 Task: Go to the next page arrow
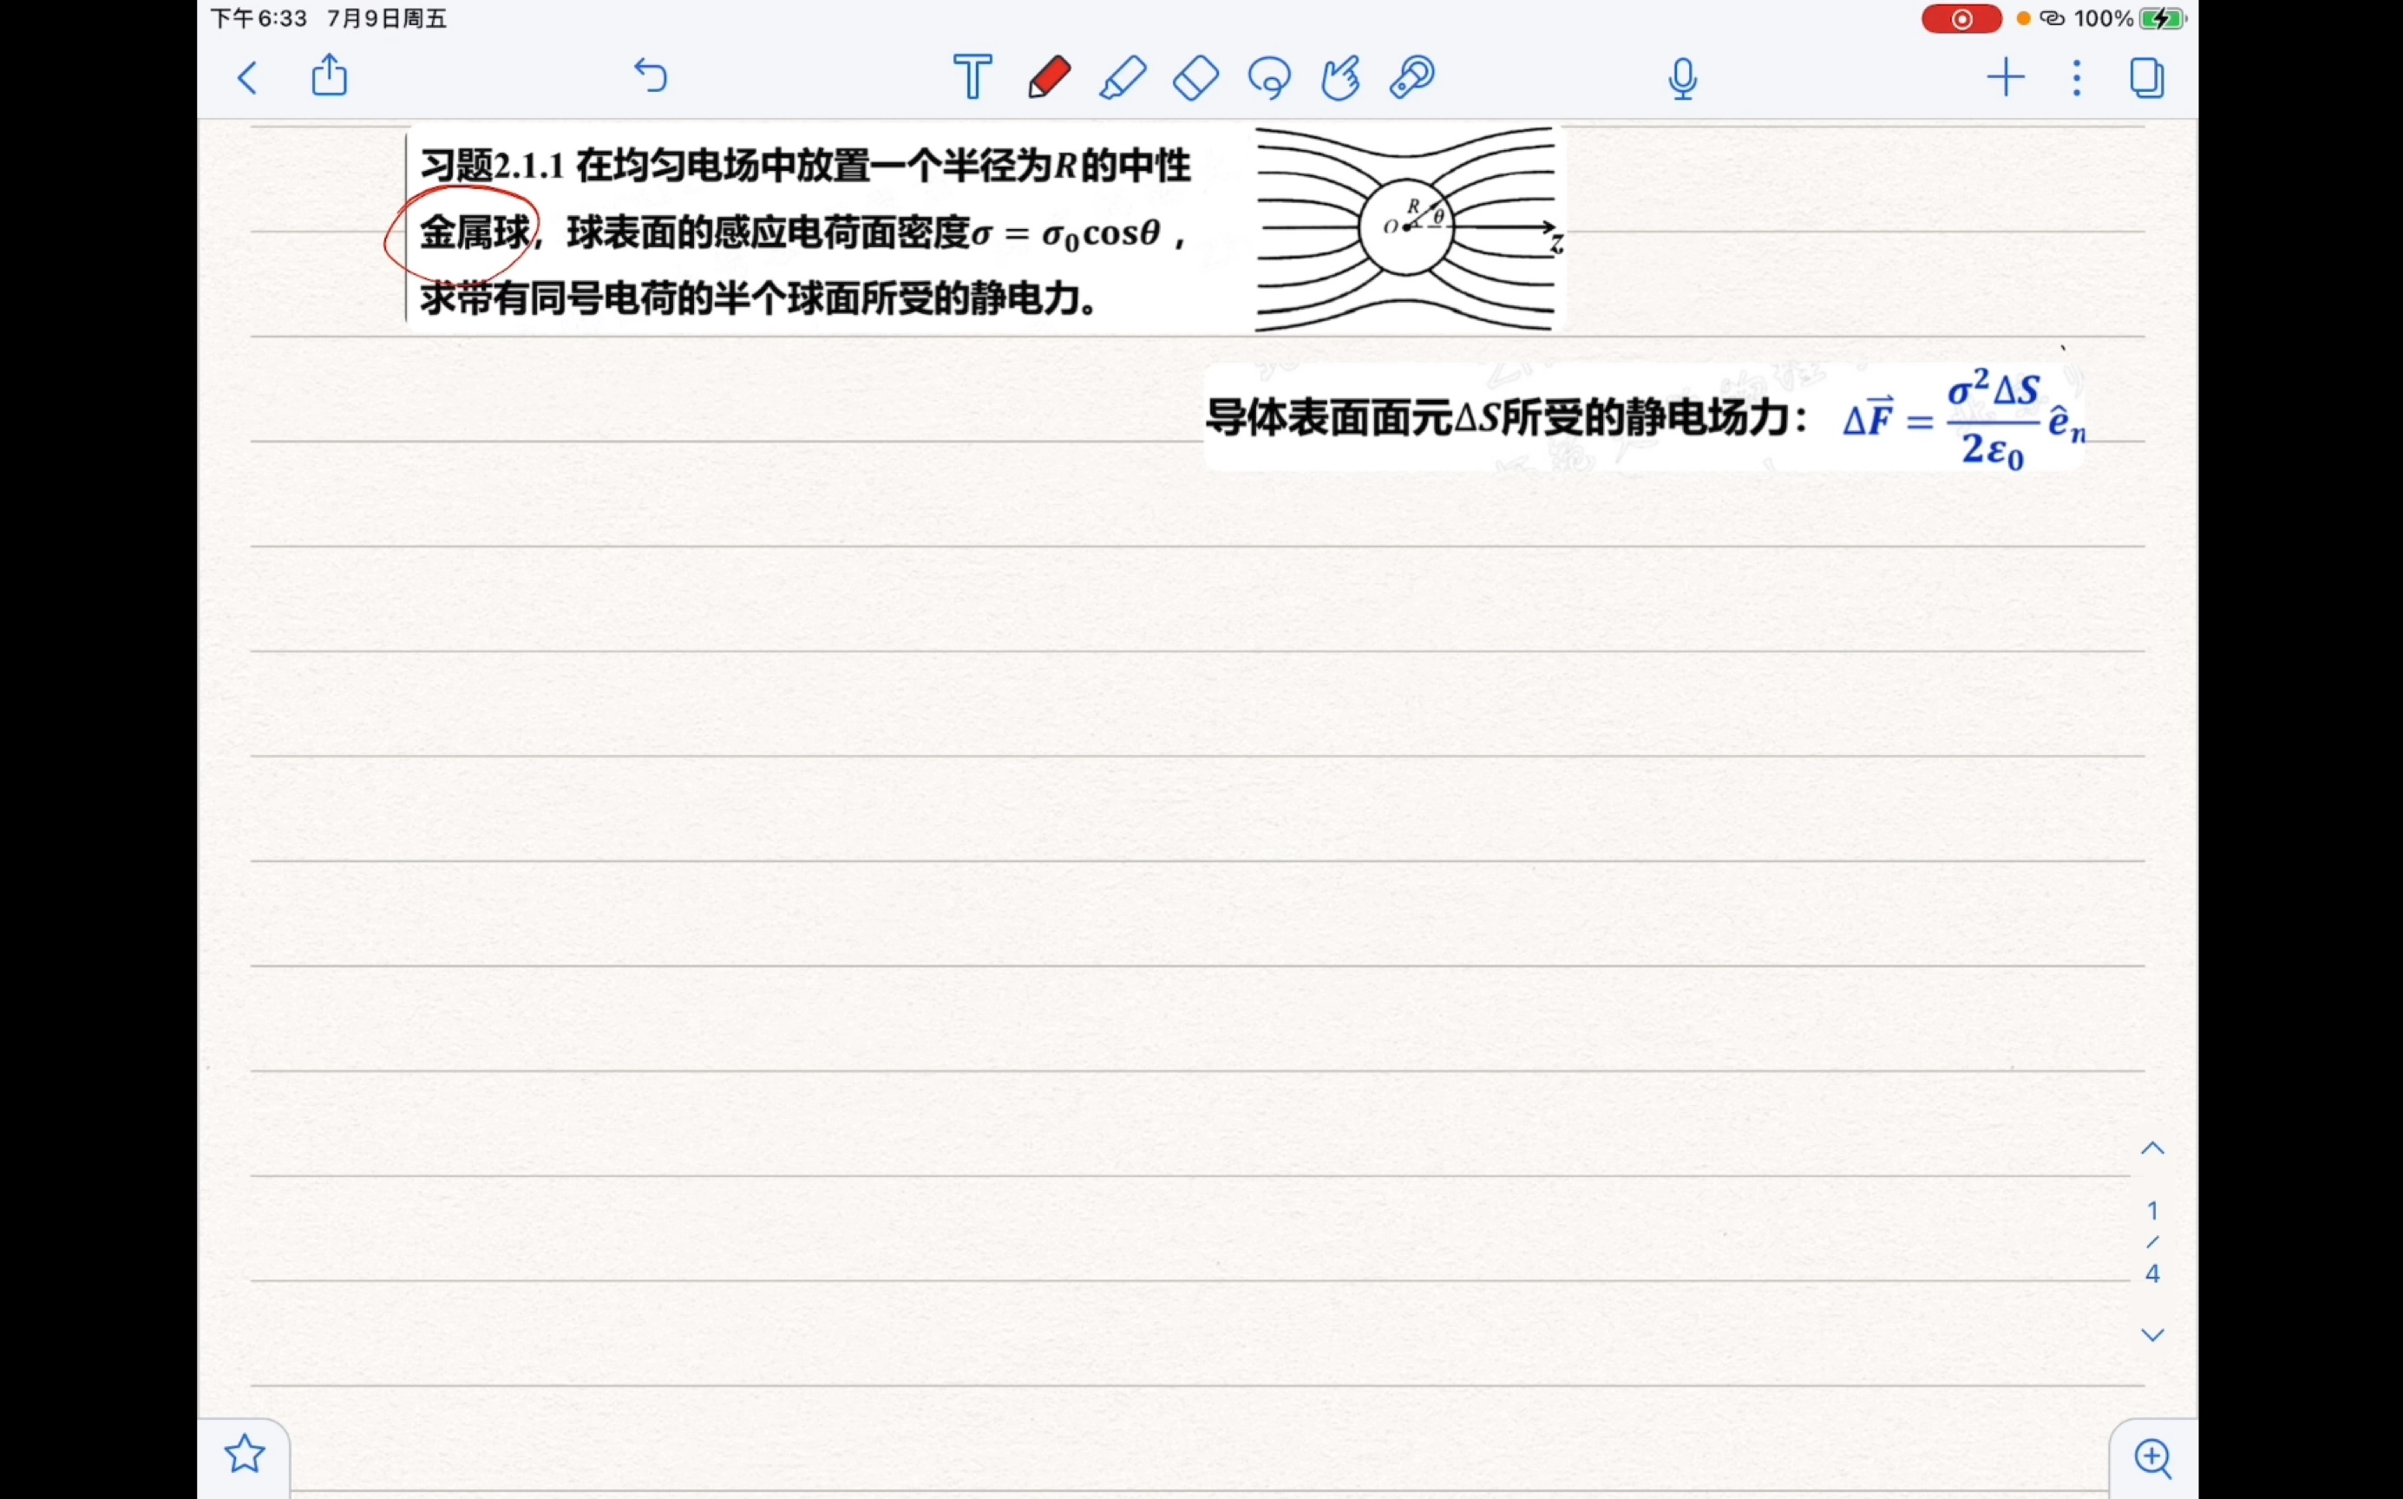2152,1335
